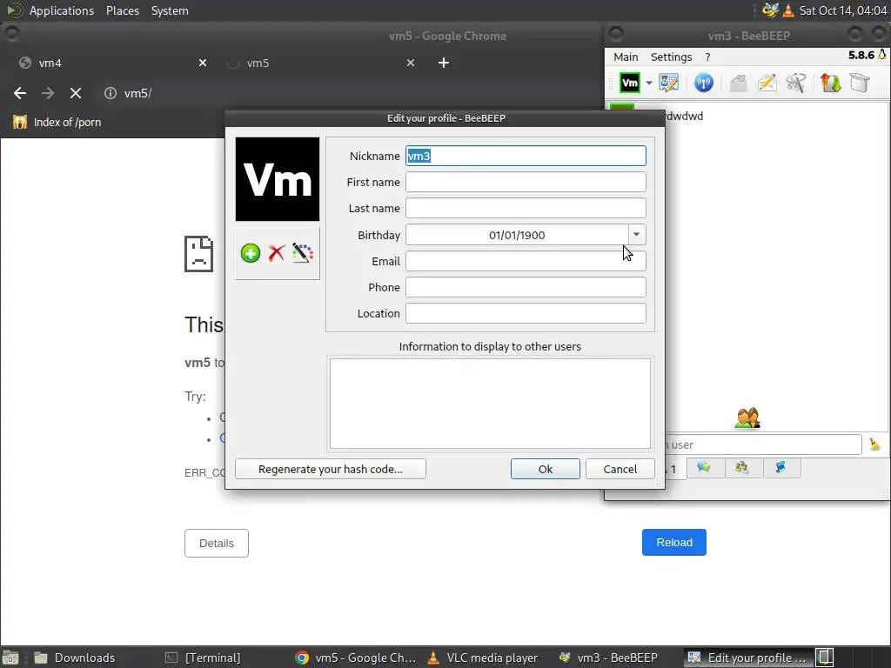Click the search user field in BeeBEEP
The image size is (891, 668).
click(x=763, y=444)
